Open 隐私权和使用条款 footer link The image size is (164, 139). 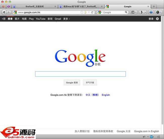pos(103,131)
